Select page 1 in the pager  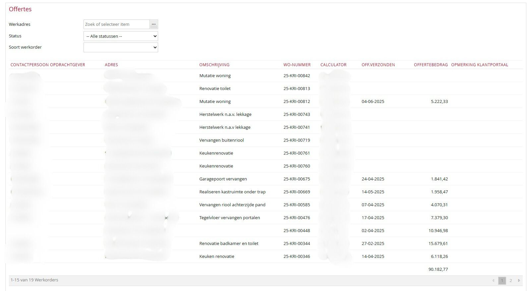pyautogui.click(x=502, y=281)
